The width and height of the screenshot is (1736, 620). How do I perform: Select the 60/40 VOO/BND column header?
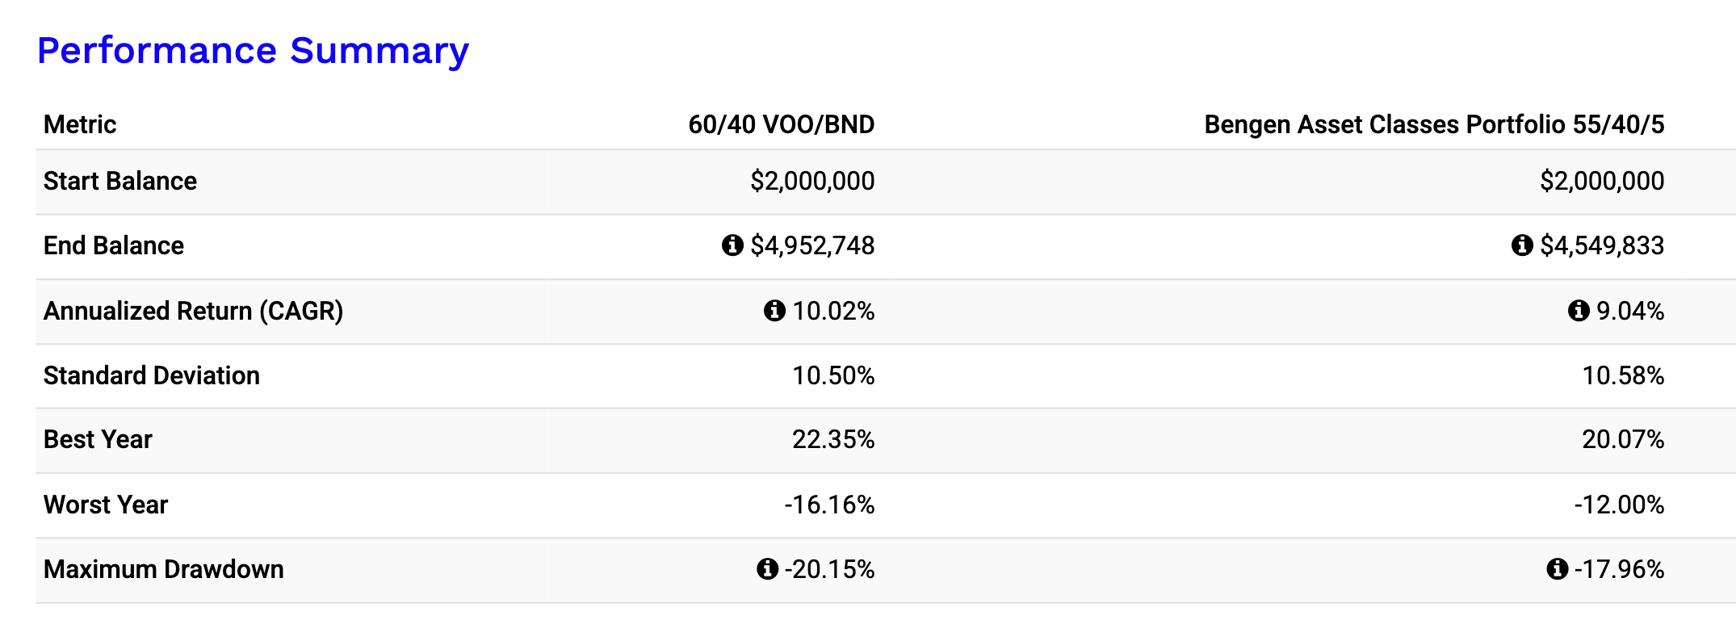click(781, 124)
